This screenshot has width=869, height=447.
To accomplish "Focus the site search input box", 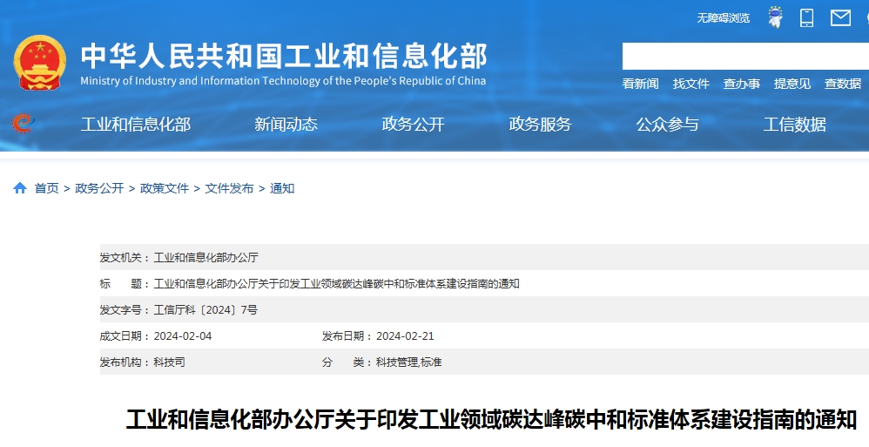I will point(745,56).
